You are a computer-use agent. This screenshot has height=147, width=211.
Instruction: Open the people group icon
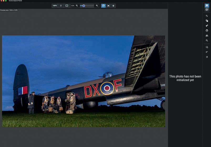point(207,36)
